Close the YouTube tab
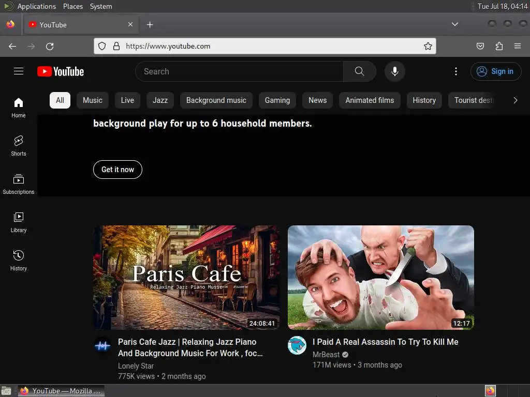 130,24
